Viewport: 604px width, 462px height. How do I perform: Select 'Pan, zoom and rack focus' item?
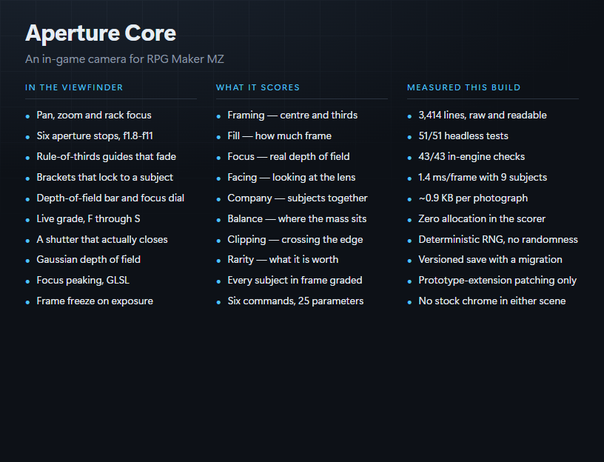pyautogui.click(x=94, y=115)
